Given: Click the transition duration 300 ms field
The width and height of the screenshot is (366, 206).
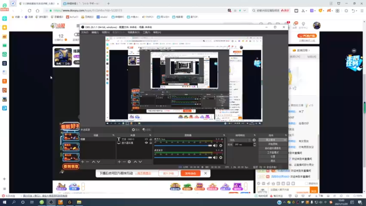Looking at the screenshot, I should 243,145.
